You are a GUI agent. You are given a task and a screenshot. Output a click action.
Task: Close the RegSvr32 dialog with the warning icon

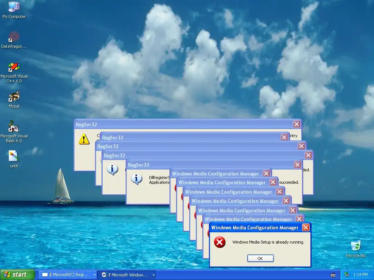tap(297, 124)
